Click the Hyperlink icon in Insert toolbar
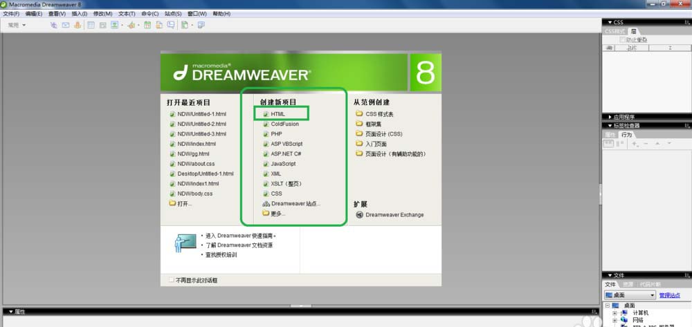The width and height of the screenshot is (692, 327). point(54,25)
